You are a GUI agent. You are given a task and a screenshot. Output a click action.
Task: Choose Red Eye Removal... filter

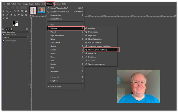click(101, 43)
